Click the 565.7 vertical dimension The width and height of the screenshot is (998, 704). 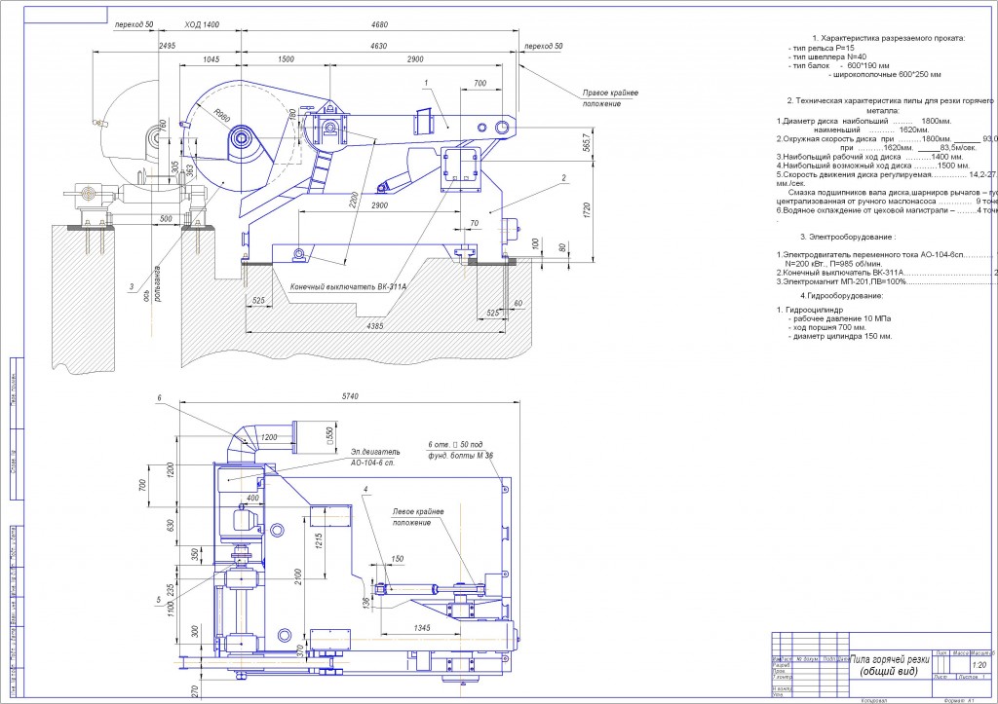tap(586, 142)
